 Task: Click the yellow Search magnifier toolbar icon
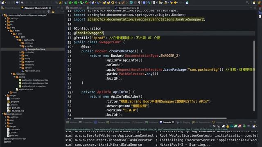(x=113, y=2)
